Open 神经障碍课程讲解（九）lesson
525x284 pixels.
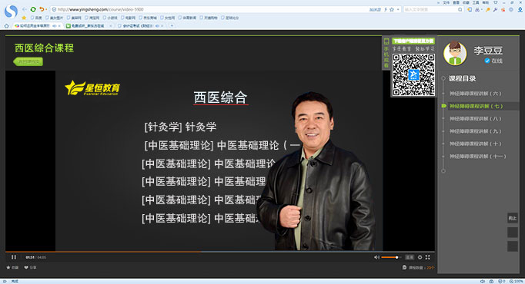coord(475,131)
